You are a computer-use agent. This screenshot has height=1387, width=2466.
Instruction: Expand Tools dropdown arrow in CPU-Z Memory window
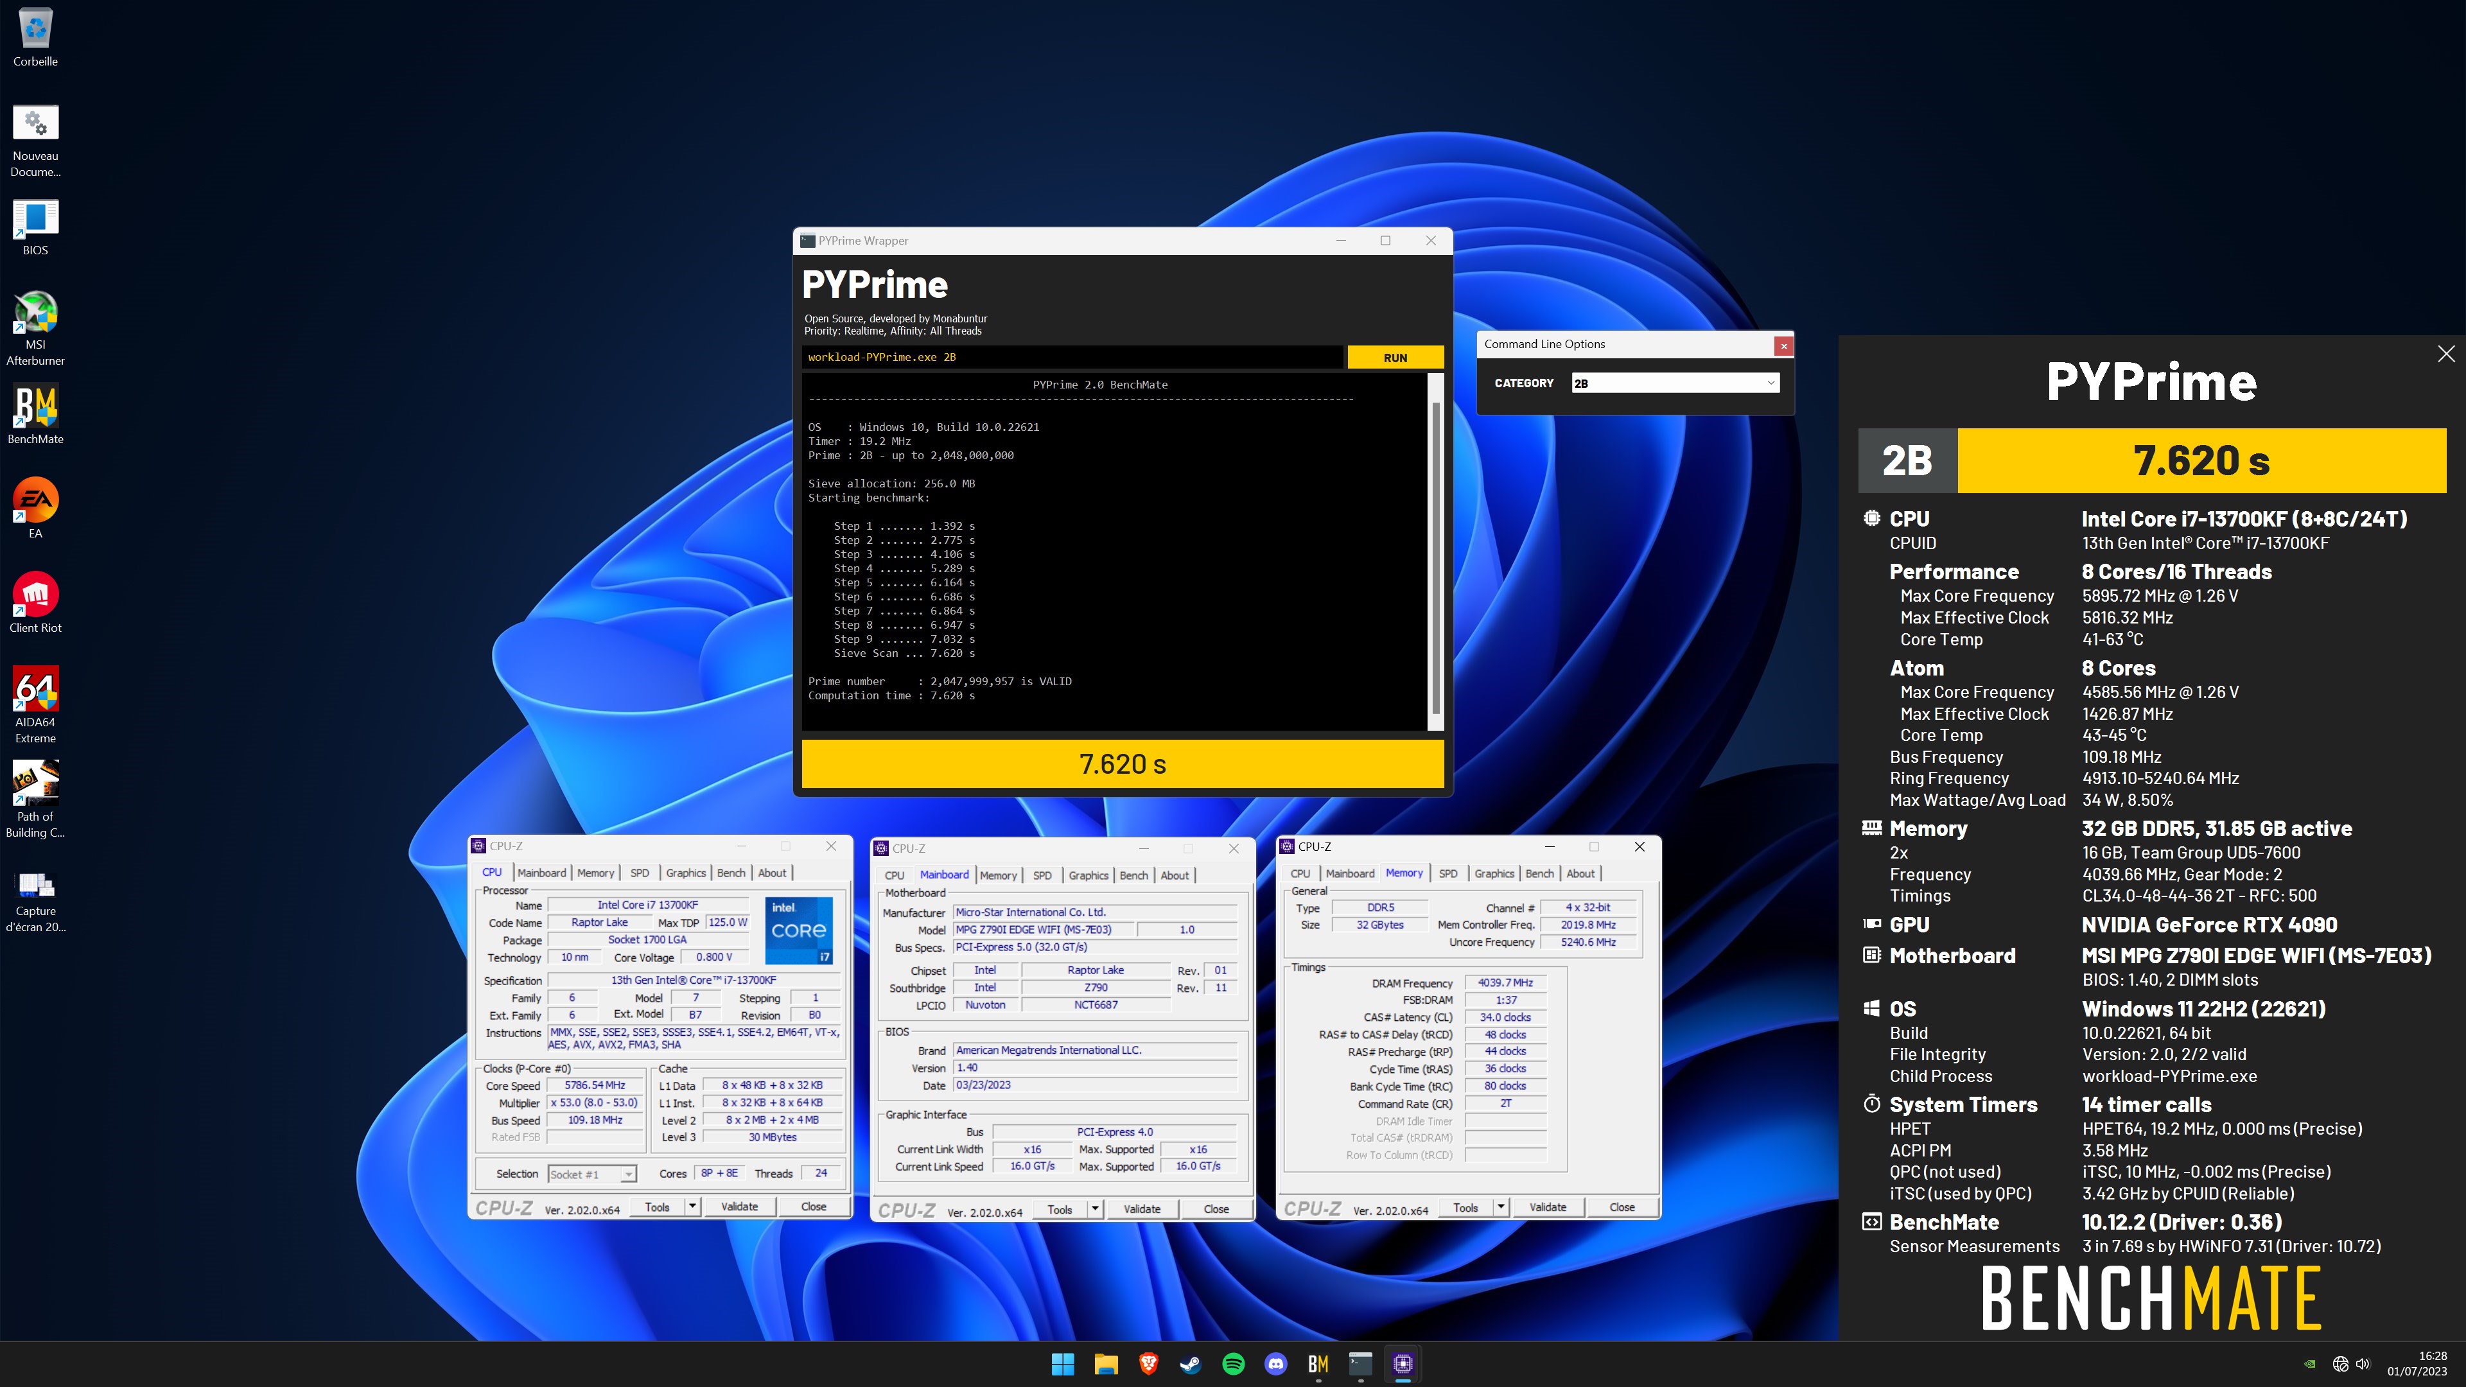click(1501, 1207)
